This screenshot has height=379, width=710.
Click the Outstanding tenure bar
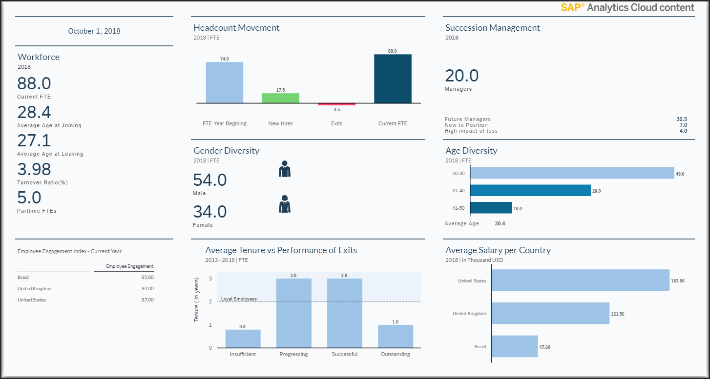point(396,336)
